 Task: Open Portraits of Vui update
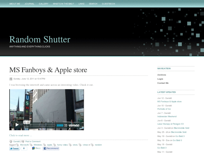point(164,109)
